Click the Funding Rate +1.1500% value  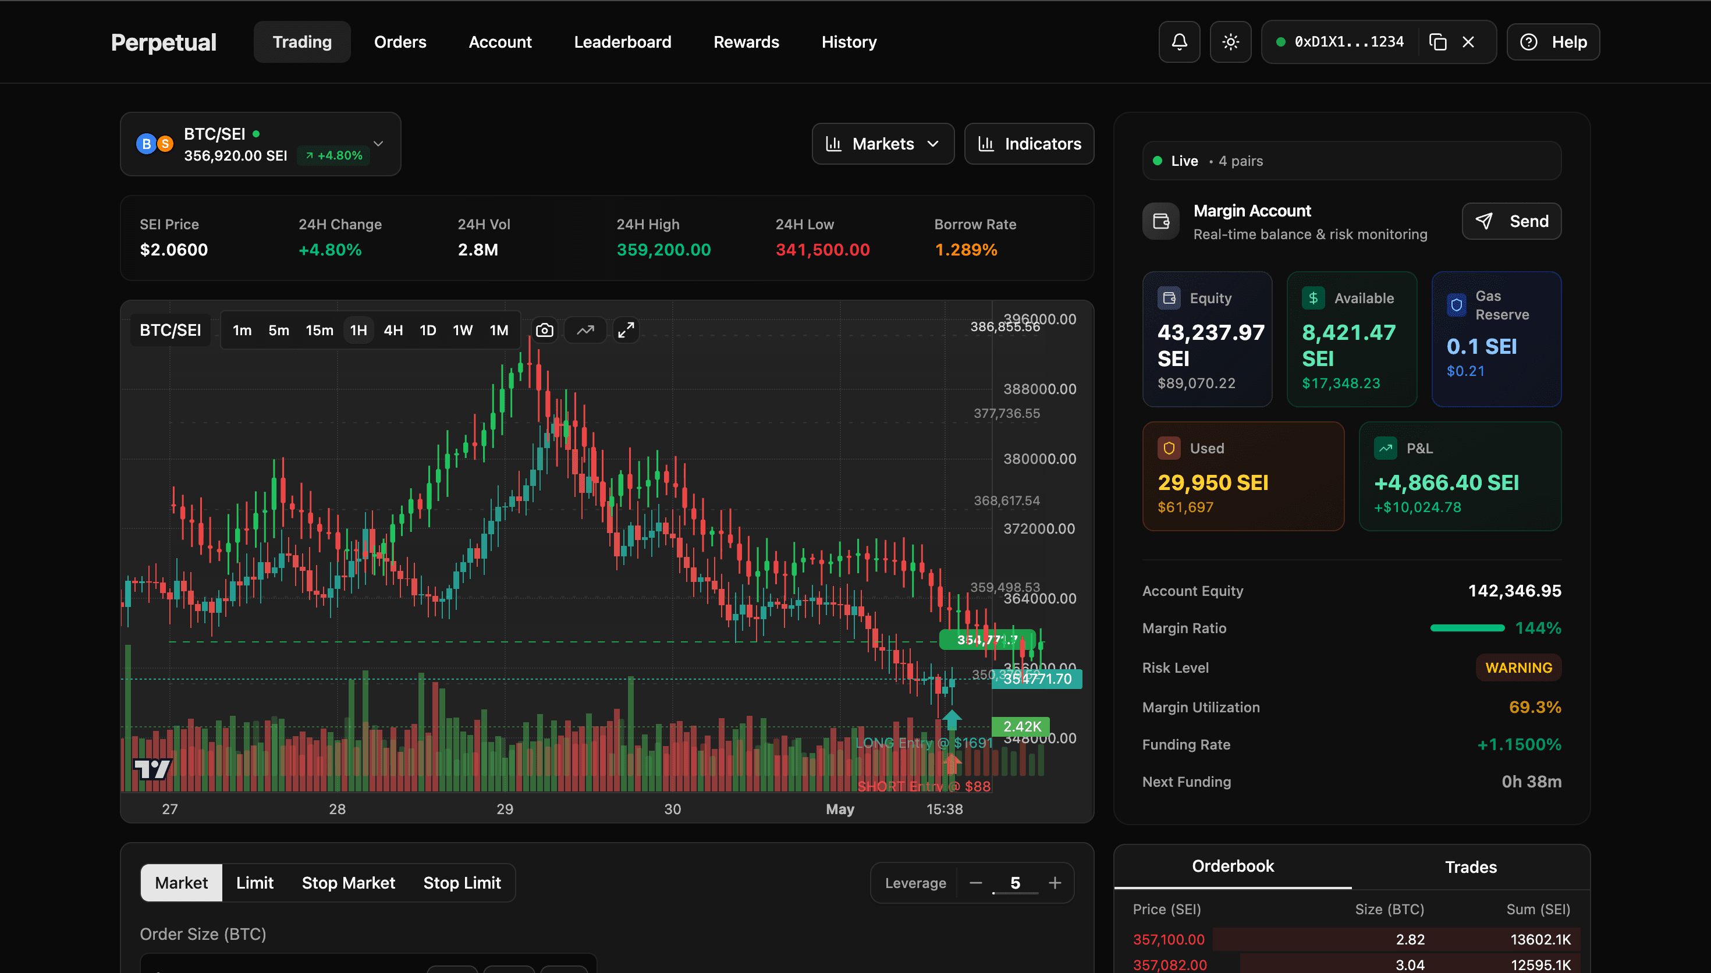tap(1520, 744)
